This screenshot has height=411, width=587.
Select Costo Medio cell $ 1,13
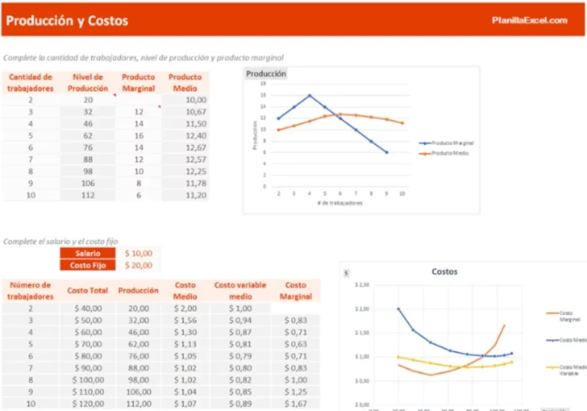click(185, 344)
